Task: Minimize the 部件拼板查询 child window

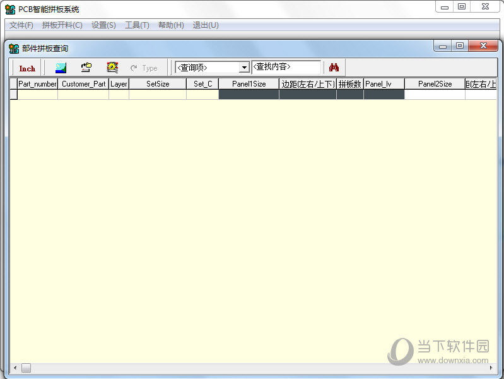Action: 443,45
